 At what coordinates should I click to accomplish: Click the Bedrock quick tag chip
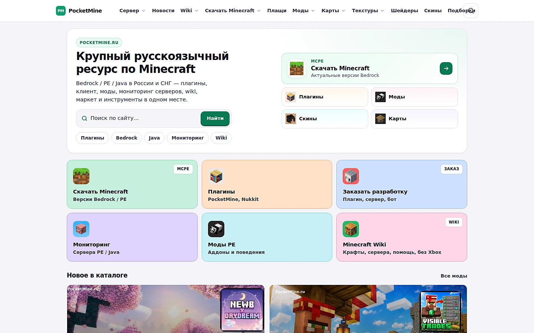[x=126, y=138]
